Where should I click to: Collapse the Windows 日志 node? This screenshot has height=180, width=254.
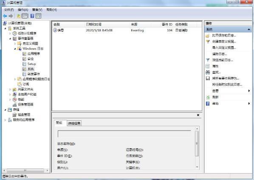[x=15, y=49]
